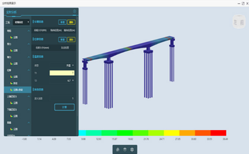Collapse the 实时分析 panel with round header icon
Screen dimensions: 249x154
[x=74, y=12]
